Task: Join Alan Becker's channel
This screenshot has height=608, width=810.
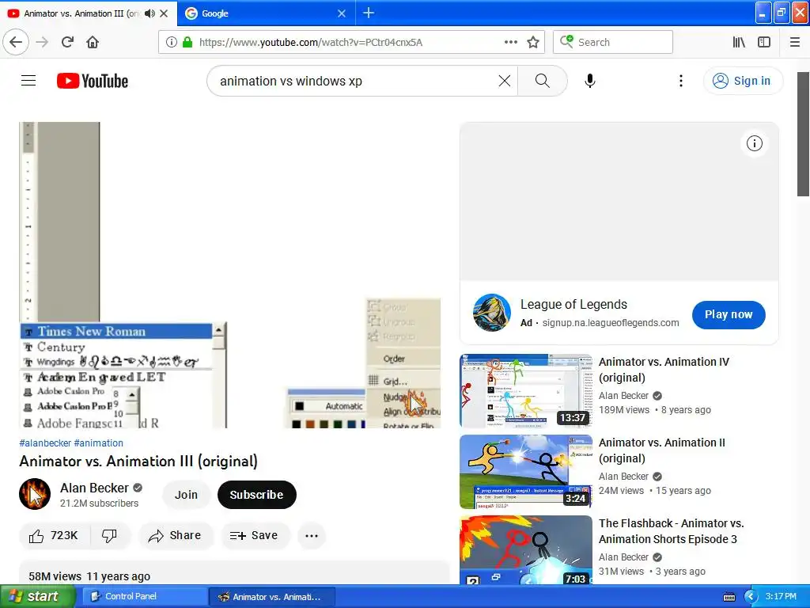Action: click(186, 495)
